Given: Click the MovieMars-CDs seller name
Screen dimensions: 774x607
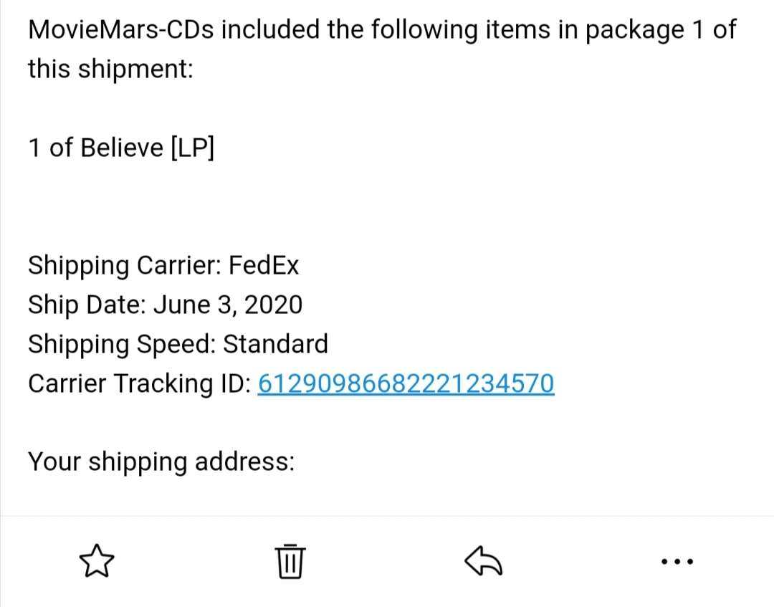Looking at the screenshot, I should click(x=121, y=30).
